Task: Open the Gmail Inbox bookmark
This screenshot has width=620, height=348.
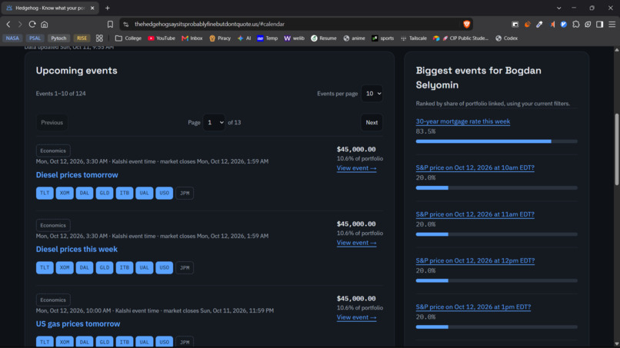Action: pyautogui.click(x=192, y=38)
